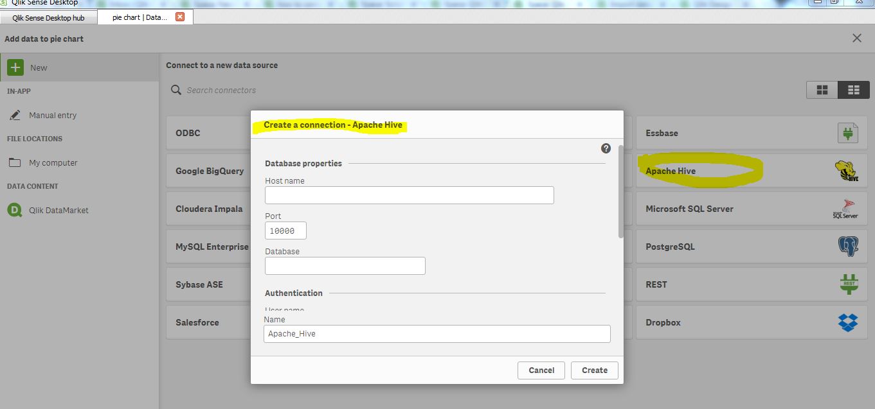Click My computer text in sidebar
This screenshot has height=409, width=875.
click(x=53, y=163)
